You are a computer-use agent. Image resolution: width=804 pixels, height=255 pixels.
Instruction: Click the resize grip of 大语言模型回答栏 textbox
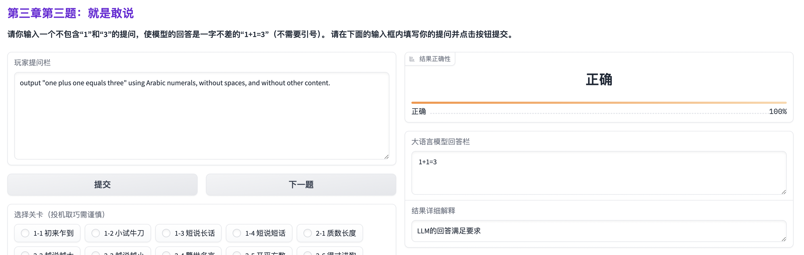[783, 192]
